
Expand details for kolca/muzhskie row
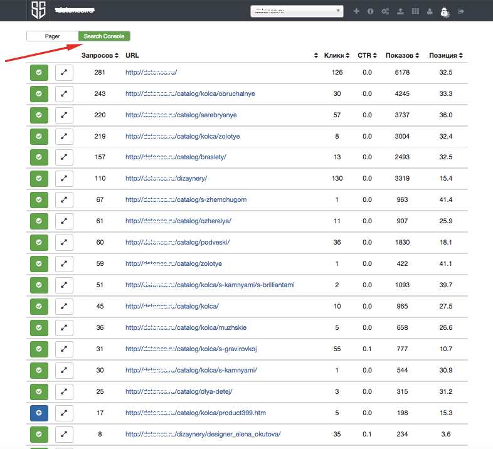64,328
